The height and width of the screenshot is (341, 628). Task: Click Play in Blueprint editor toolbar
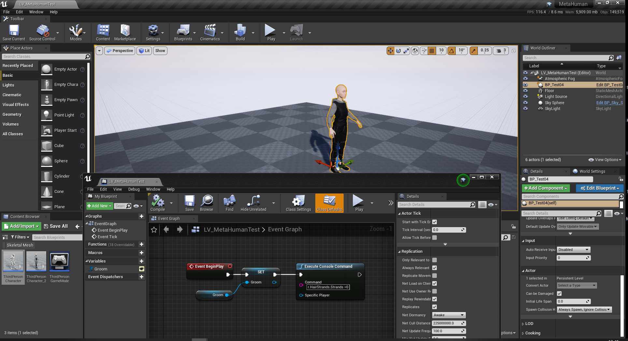coord(359,203)
